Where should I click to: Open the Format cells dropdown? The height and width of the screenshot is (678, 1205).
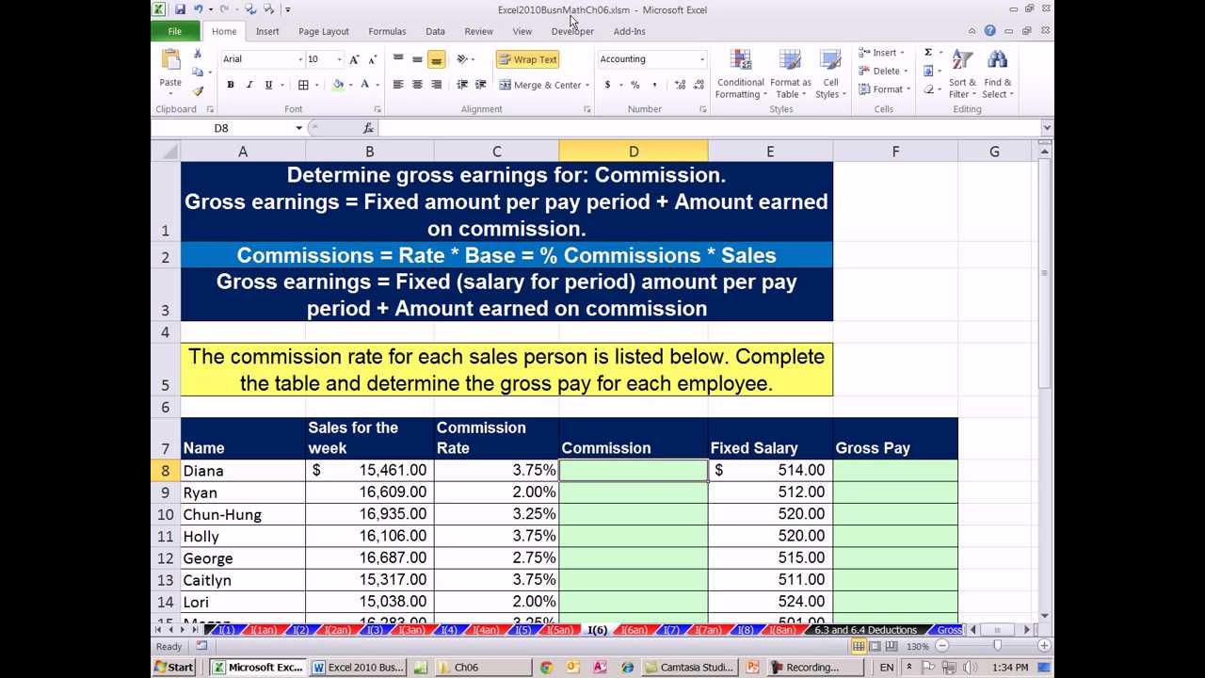click(885, 89)
